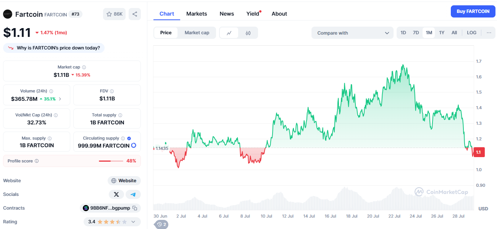Click the $1.11 price value
Viewport: 497px width, 229px height.
(17, 32)
